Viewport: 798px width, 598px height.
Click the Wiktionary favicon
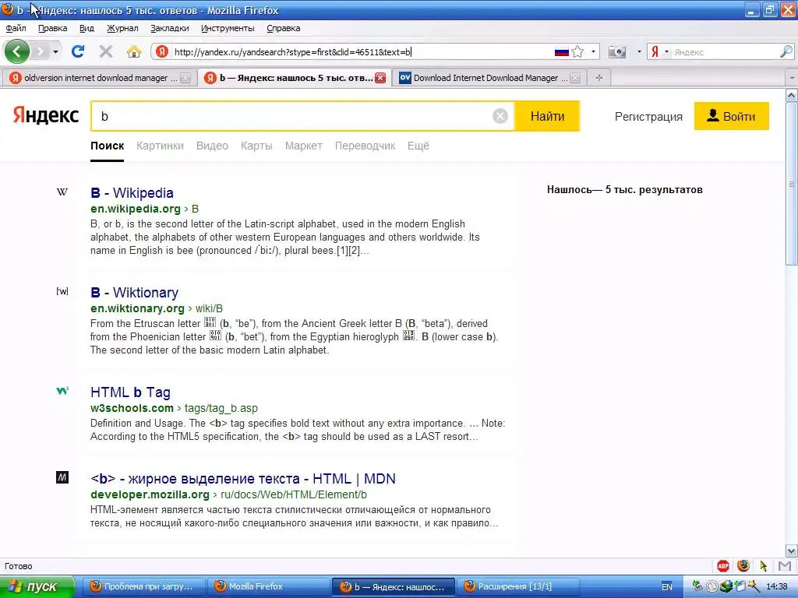62,291
